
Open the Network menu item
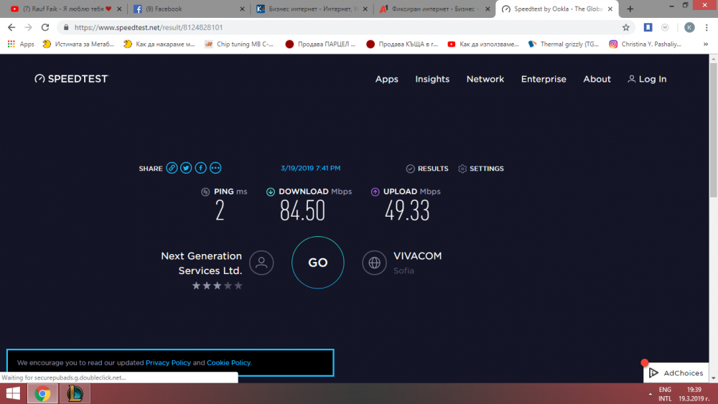tap(485, 79)
